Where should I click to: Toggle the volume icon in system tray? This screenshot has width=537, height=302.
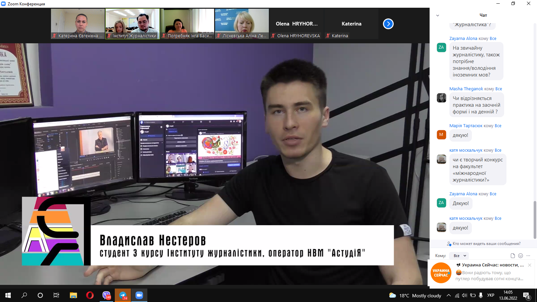tap(465, 295)
